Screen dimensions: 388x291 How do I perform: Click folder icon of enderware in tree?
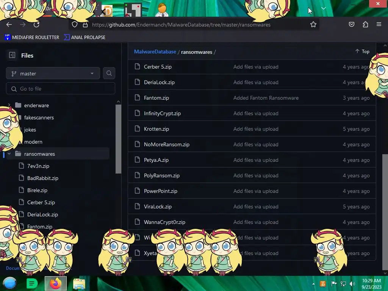click(18, 105)
